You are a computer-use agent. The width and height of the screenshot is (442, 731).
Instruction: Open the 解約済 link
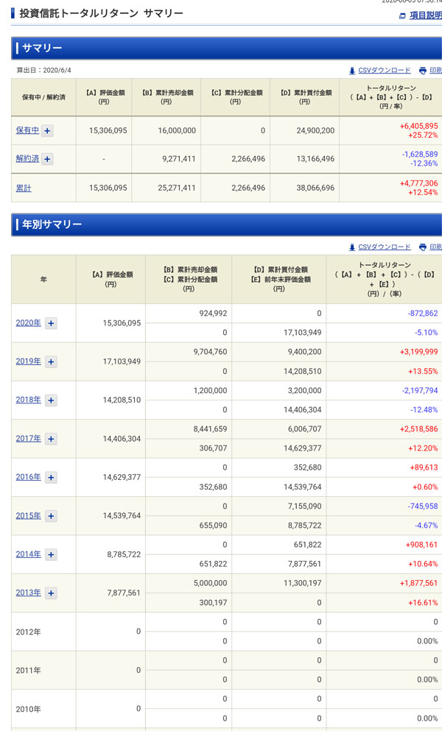[27, 159]
